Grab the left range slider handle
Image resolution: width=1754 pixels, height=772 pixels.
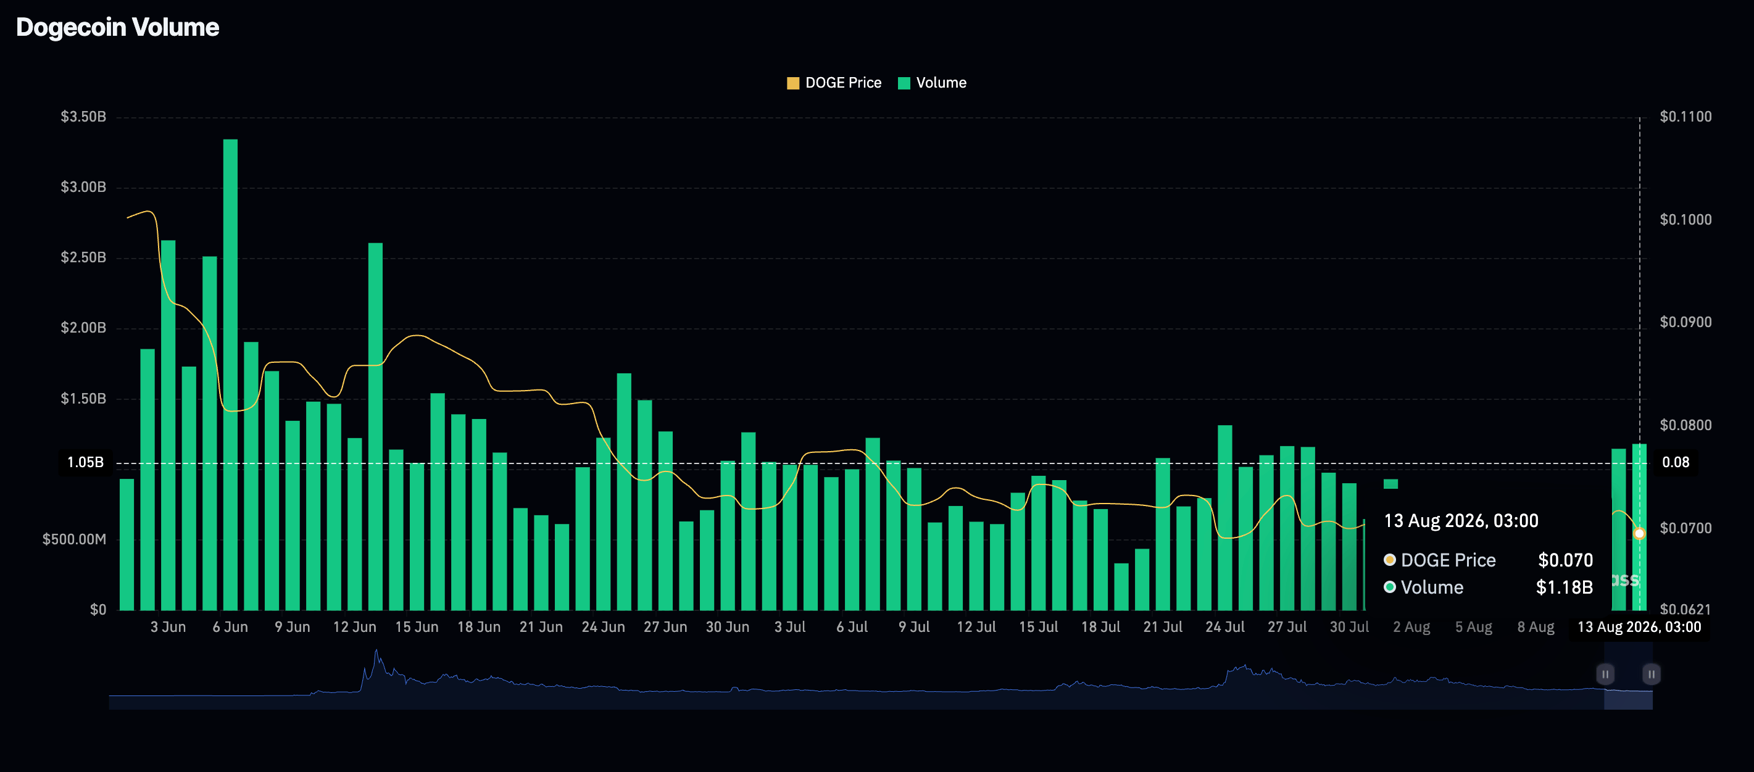[1605, 674]
